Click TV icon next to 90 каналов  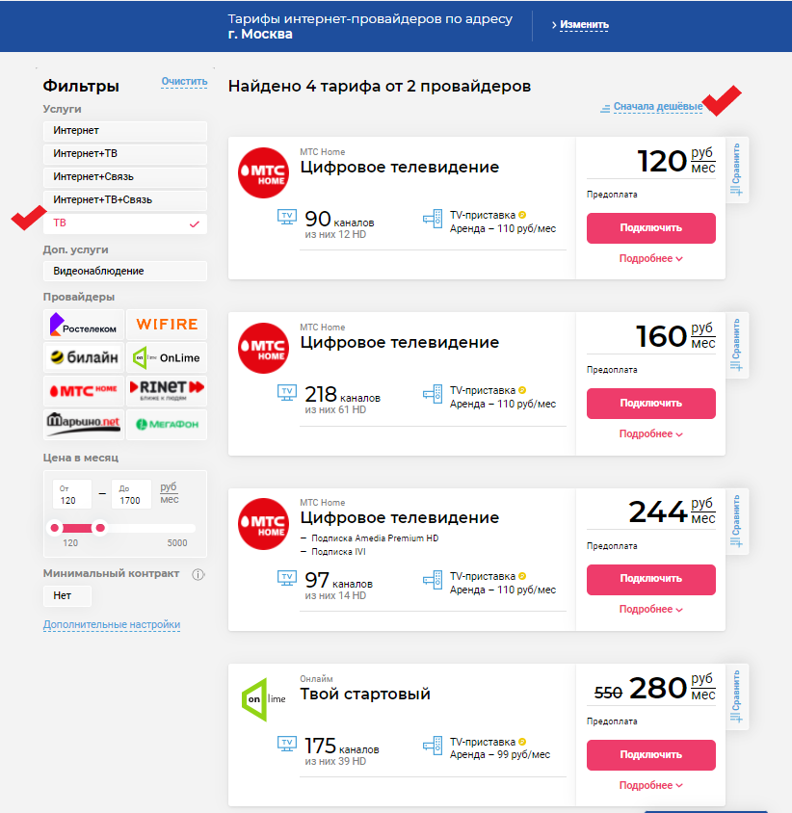tap(287, 217)
